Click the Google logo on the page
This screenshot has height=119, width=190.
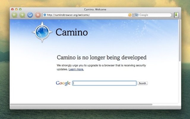[63, 83]
